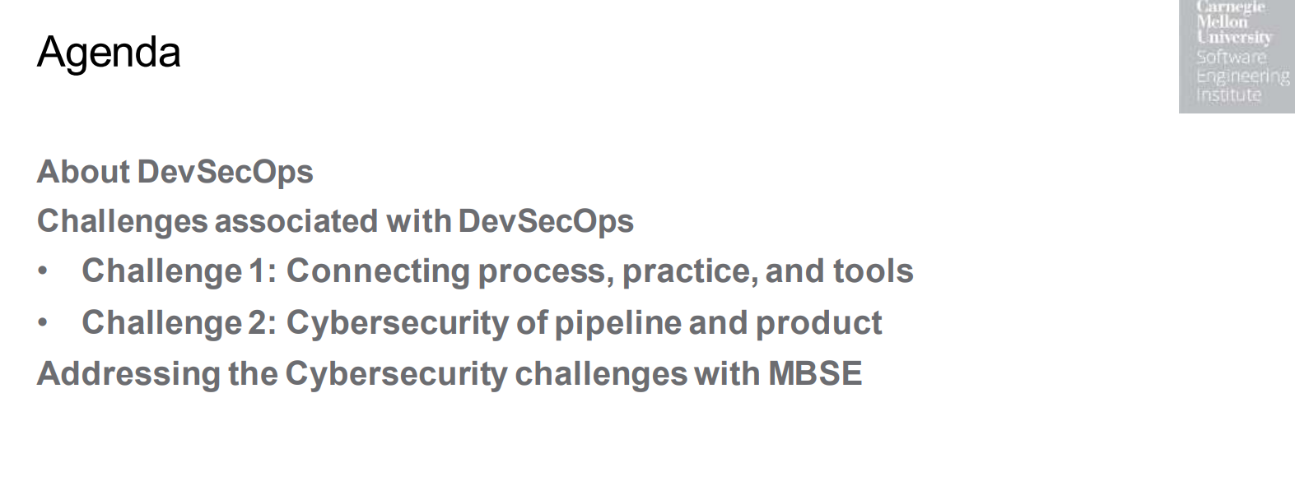
Task: Click the word About in first line
Action: point(83,172)
